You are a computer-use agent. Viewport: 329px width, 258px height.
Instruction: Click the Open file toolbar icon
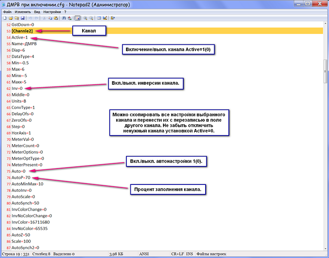(x=11, y=18)
